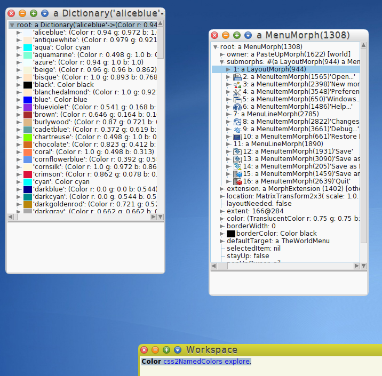Click the icon beside 'New morph' item

tap(237, 84)
